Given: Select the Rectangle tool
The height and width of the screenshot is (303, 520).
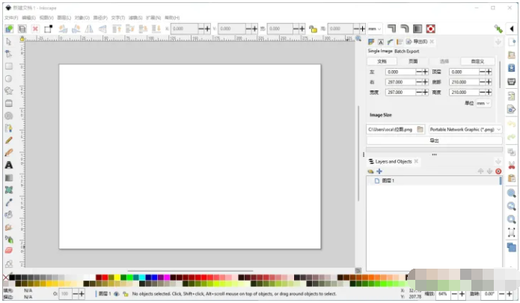Looking at the screenshot, I should [x=9, y=66].
